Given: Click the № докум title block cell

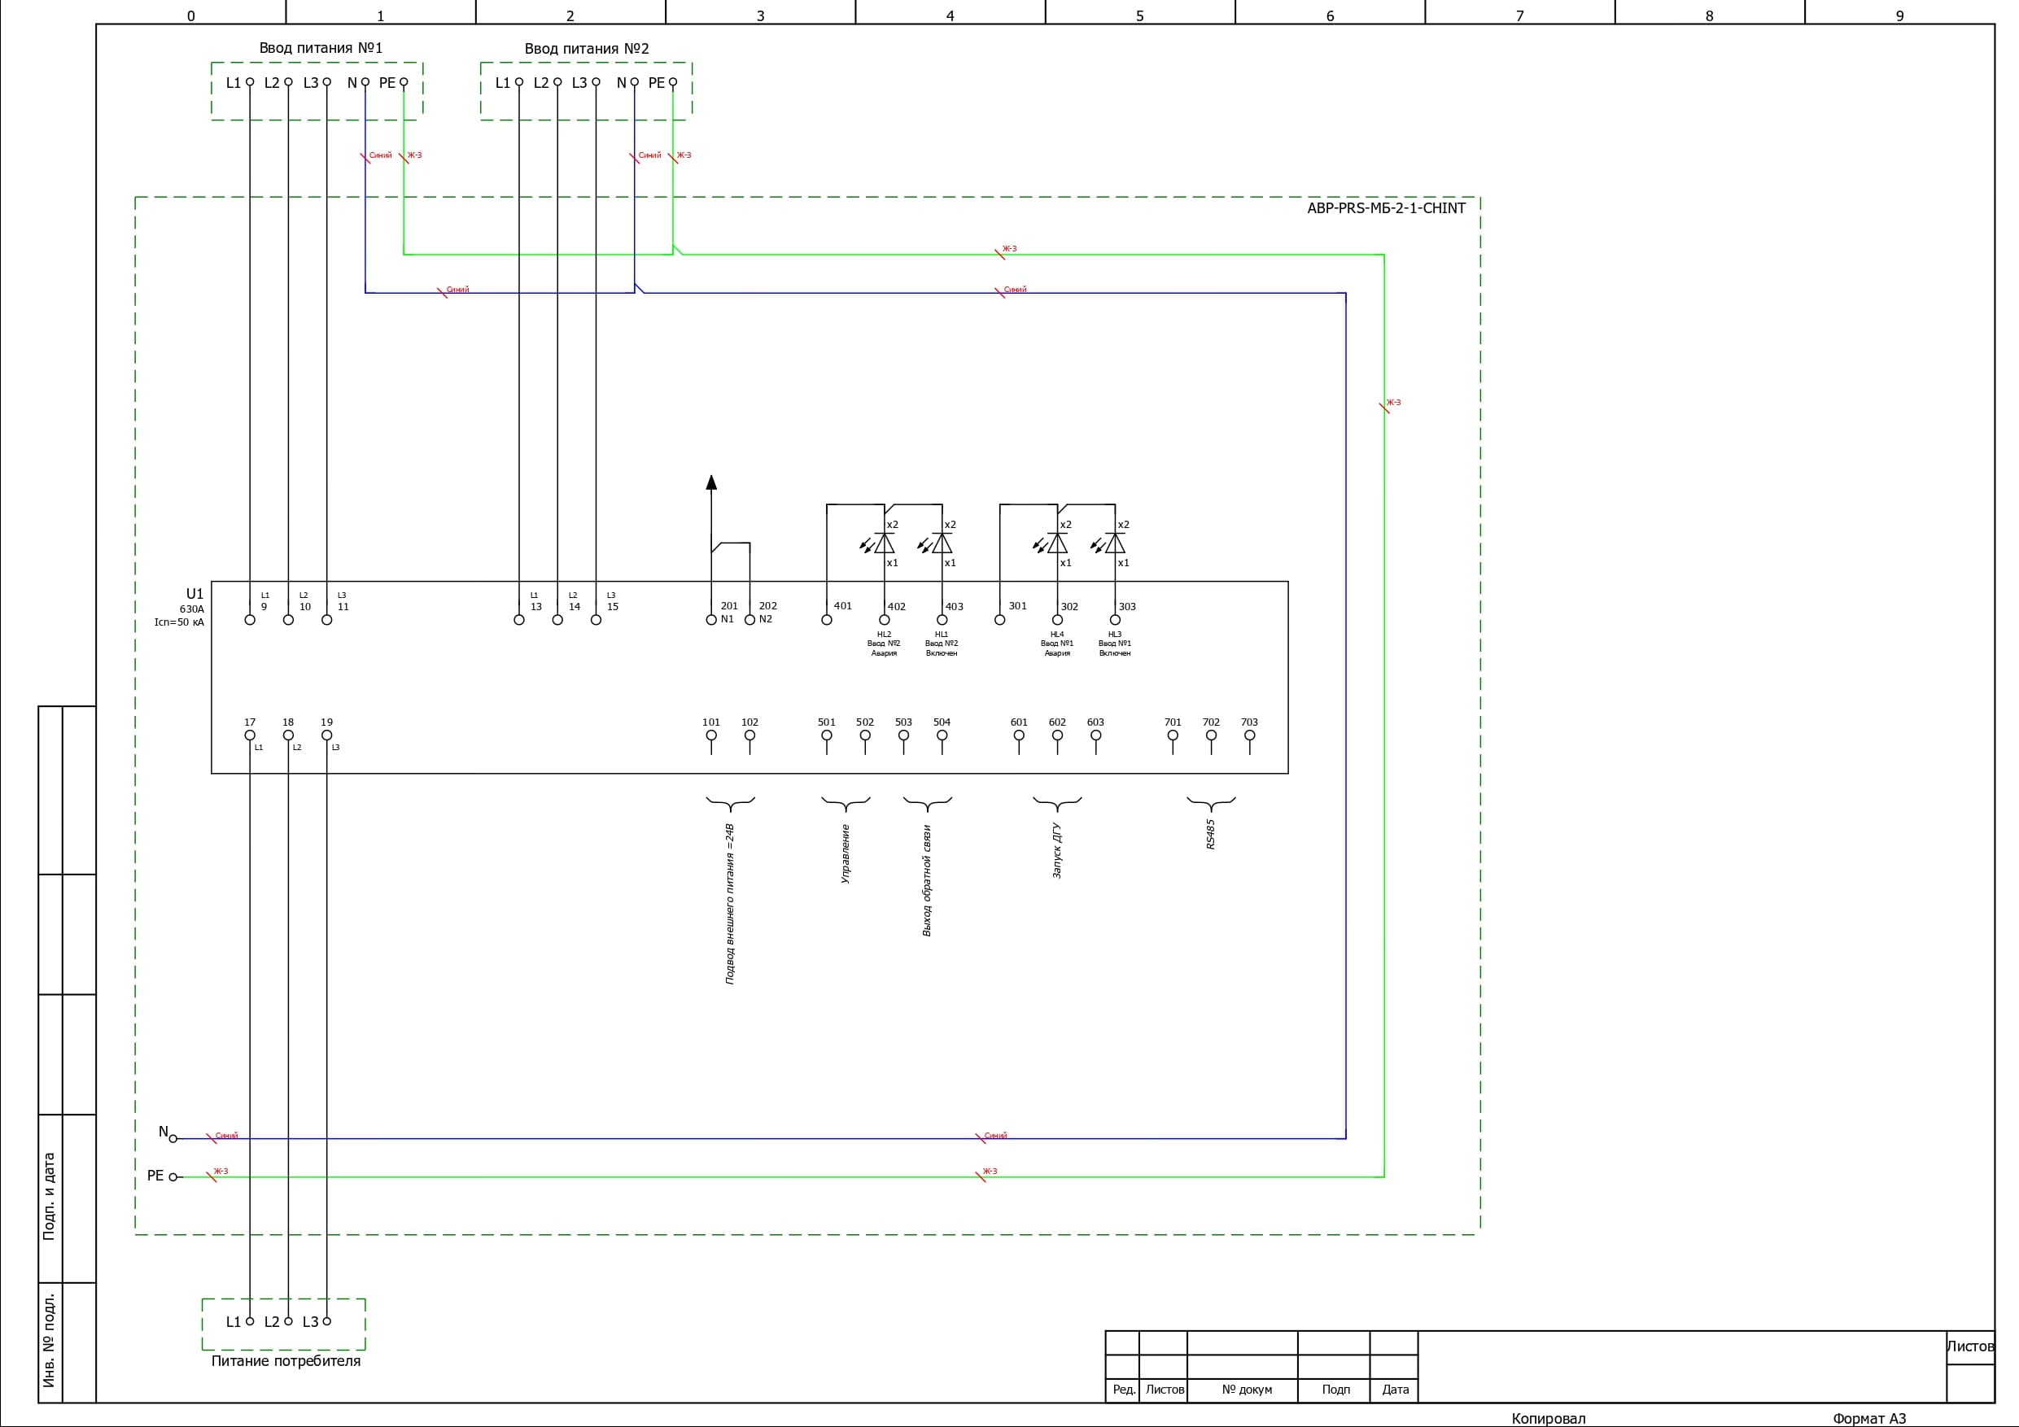Looking at the screenshot, I should 1246,1390.
